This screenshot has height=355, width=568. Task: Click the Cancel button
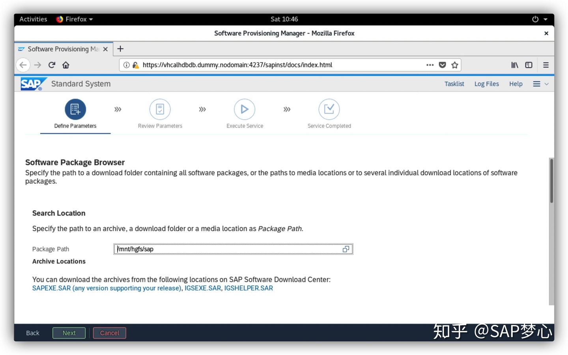point(110,333)
